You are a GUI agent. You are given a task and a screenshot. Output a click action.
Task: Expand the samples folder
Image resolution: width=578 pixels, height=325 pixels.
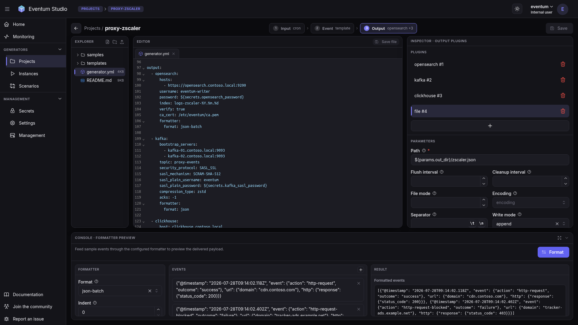[x=78, y=55]
